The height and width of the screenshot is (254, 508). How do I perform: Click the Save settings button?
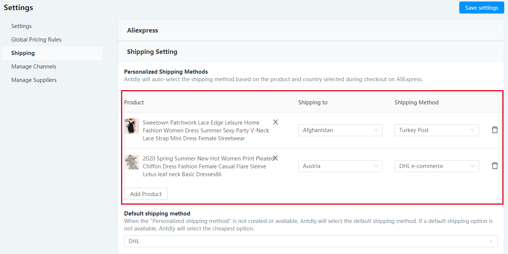point(481,7)
